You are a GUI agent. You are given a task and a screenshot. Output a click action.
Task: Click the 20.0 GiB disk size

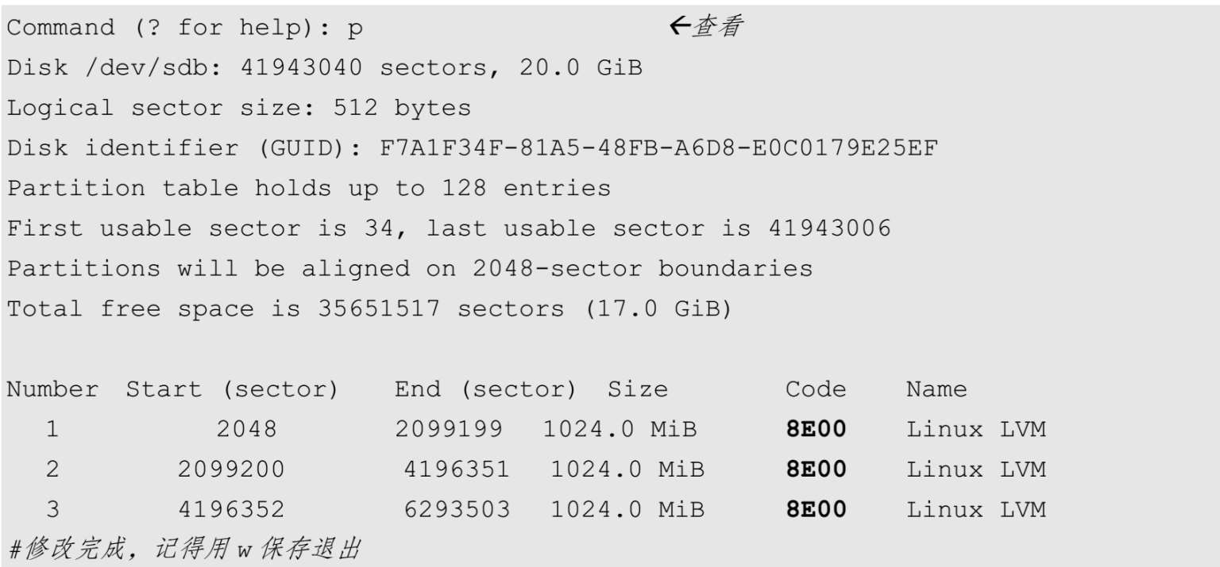point(581,68)
